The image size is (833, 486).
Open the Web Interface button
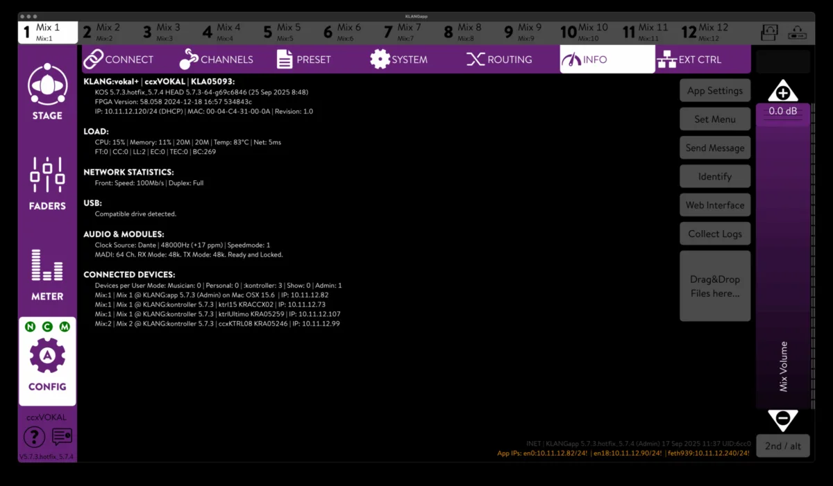point(715,205)
